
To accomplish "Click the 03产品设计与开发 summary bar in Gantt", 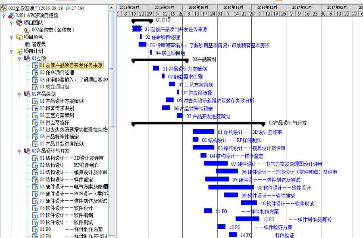I will point(198,124).
